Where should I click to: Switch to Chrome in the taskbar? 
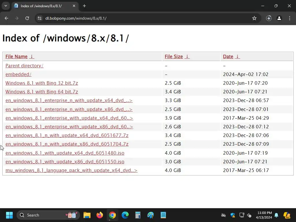pyautogui.click(x=112, y=215)
